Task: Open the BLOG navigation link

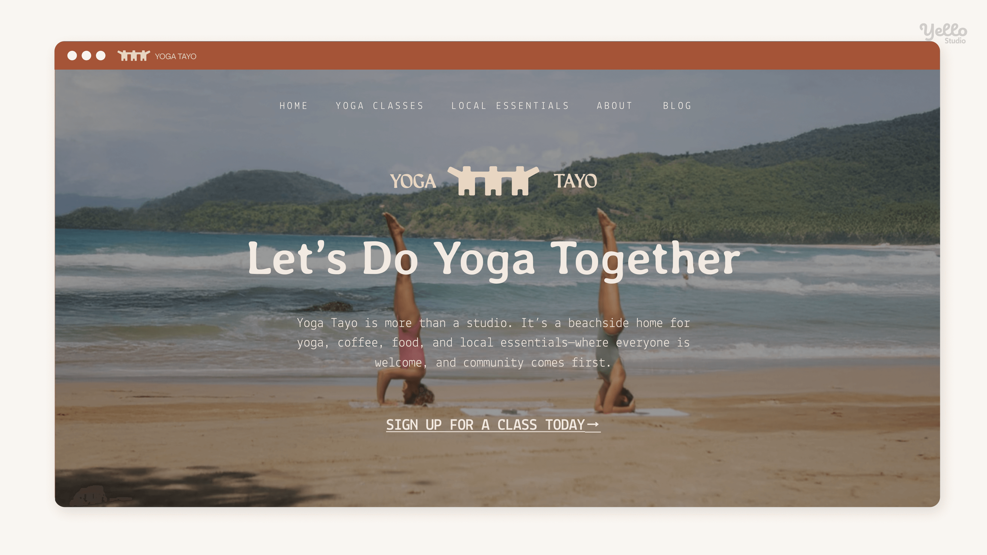Action: click(x=677, y=106)
